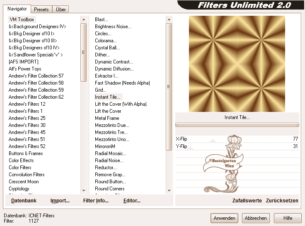Select Reductor... filter
The height and width of the screenshot is (226, 305).
(106, 168)
